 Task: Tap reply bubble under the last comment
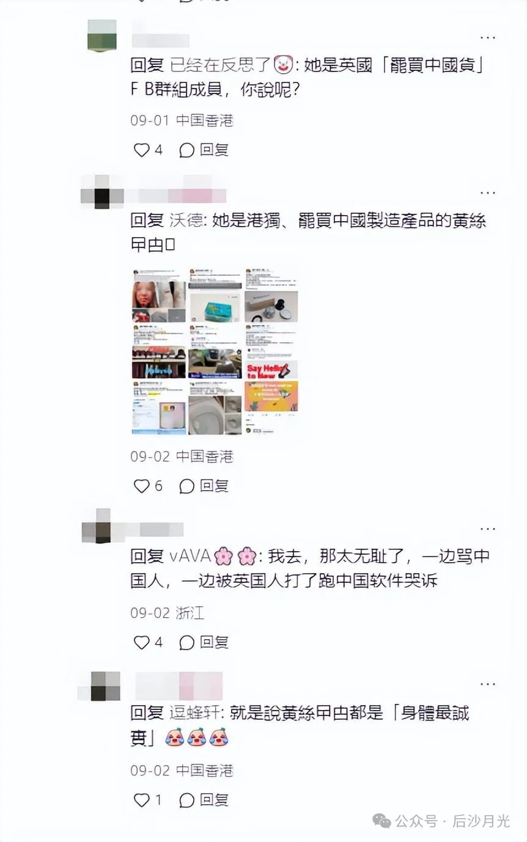pos(187,800)
